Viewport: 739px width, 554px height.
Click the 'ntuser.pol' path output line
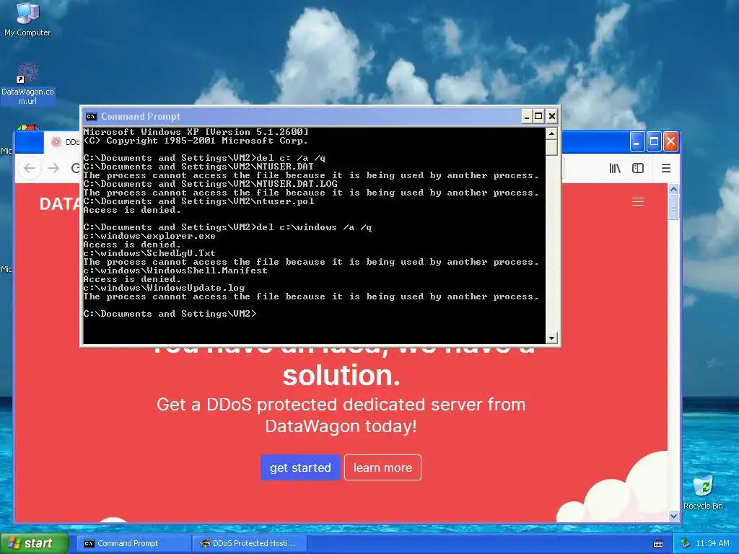point(198,201)
